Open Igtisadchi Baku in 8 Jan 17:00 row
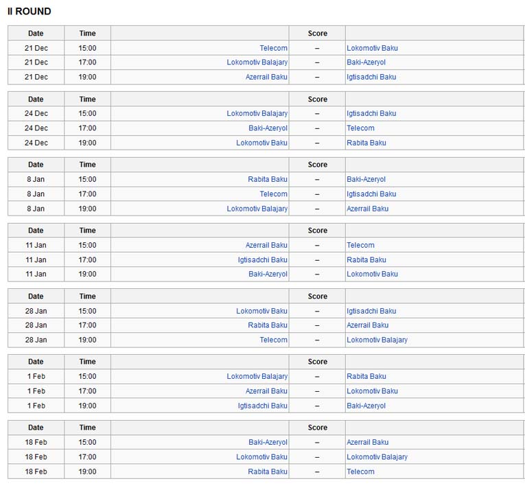 [x=371, y=194]
